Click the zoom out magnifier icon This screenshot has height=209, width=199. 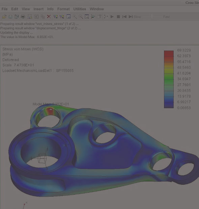coord(81,17)
